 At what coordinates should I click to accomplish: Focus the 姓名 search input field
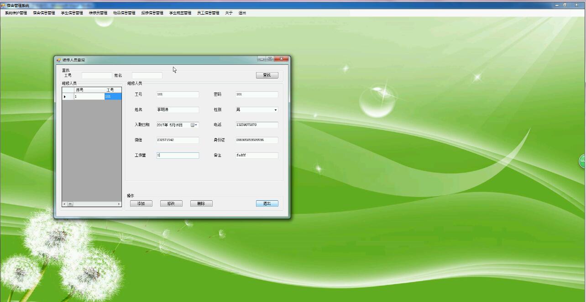147,75
